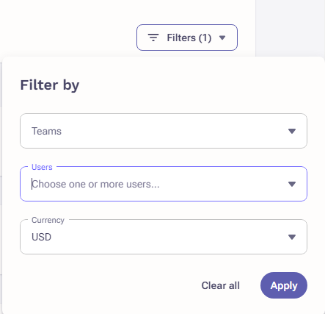Select the USD value text
Image resolution: width=325 pixels, height=314 pixels.
(41, 237)
